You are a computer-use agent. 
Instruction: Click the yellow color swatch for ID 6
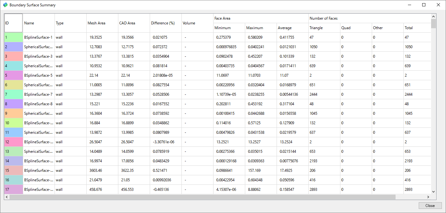coord(14,85)
